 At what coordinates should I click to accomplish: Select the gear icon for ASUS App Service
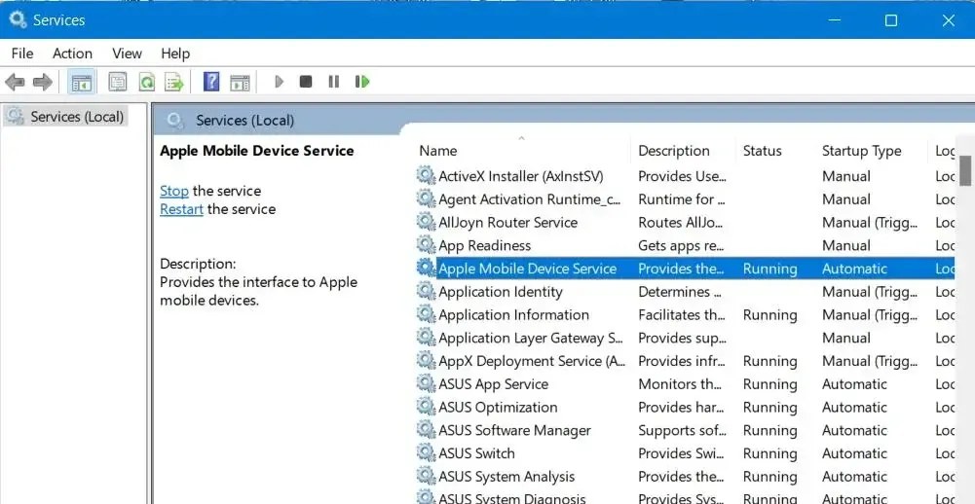pyautogui.click(x=426, y=384)
